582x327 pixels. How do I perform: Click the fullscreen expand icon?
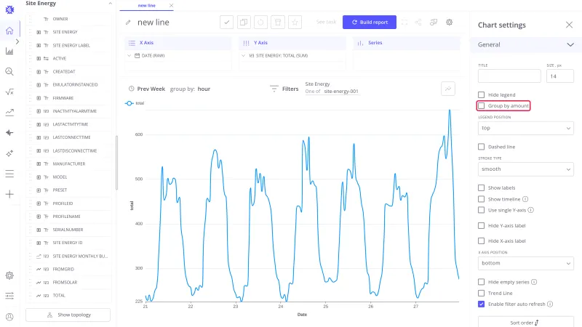404,23
